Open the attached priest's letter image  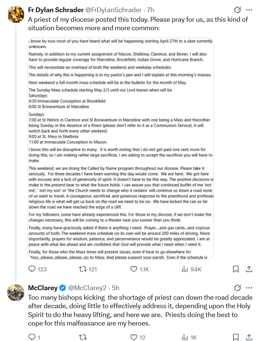tap(121, 147)
